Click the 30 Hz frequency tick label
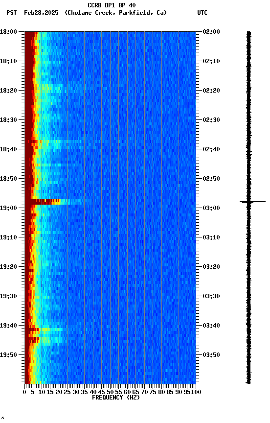The height and width of the screenshot is (423, 270). tap(76, 392)
